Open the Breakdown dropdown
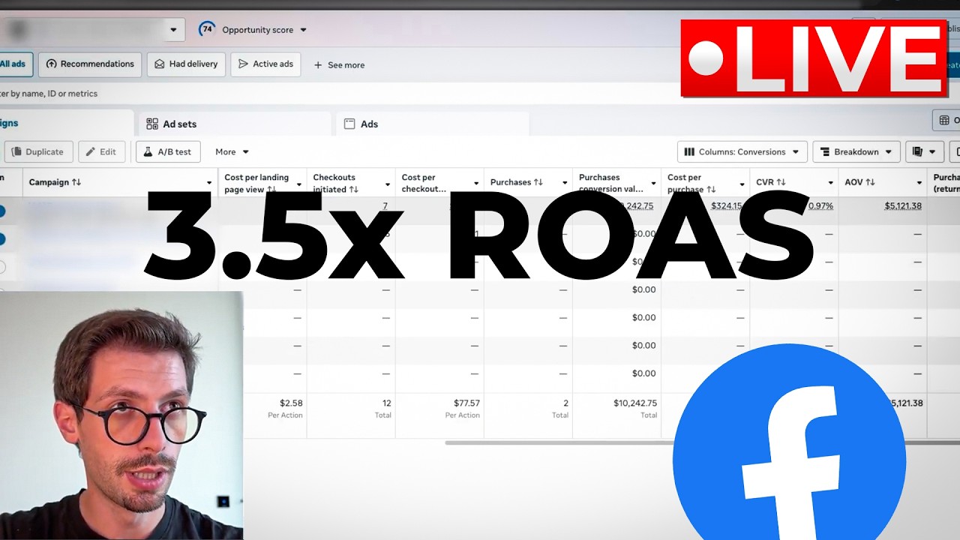The height and width of the screenshot is (540, 960). click(856, 151)
